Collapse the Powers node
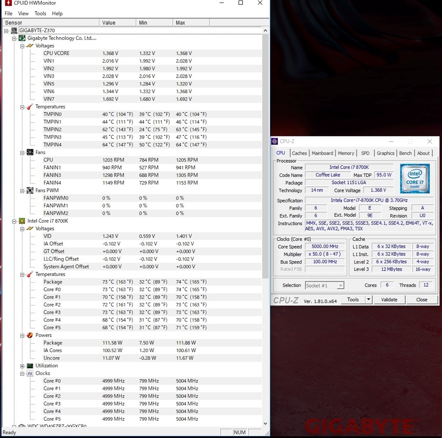 pyautogui.click(x=22, y=335)
